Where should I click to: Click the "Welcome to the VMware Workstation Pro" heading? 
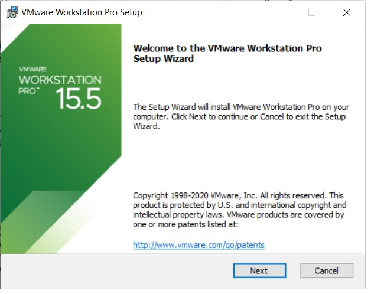[227, 48]
